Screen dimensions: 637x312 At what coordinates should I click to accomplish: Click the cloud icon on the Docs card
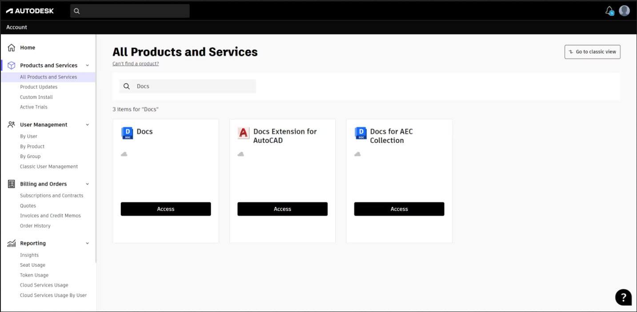tap(124, 154)
